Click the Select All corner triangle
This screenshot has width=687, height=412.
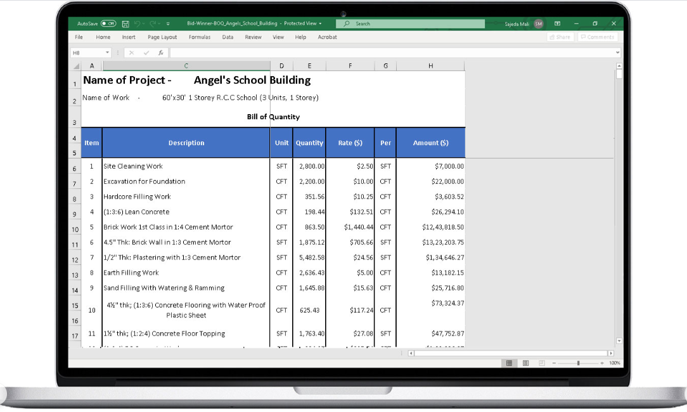(x=76, y=66)
